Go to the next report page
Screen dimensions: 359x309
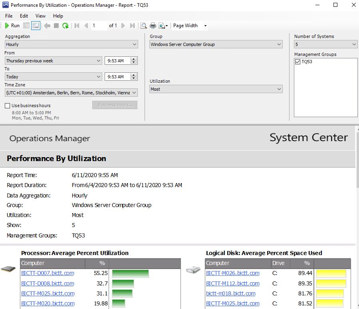coord(123,26)
